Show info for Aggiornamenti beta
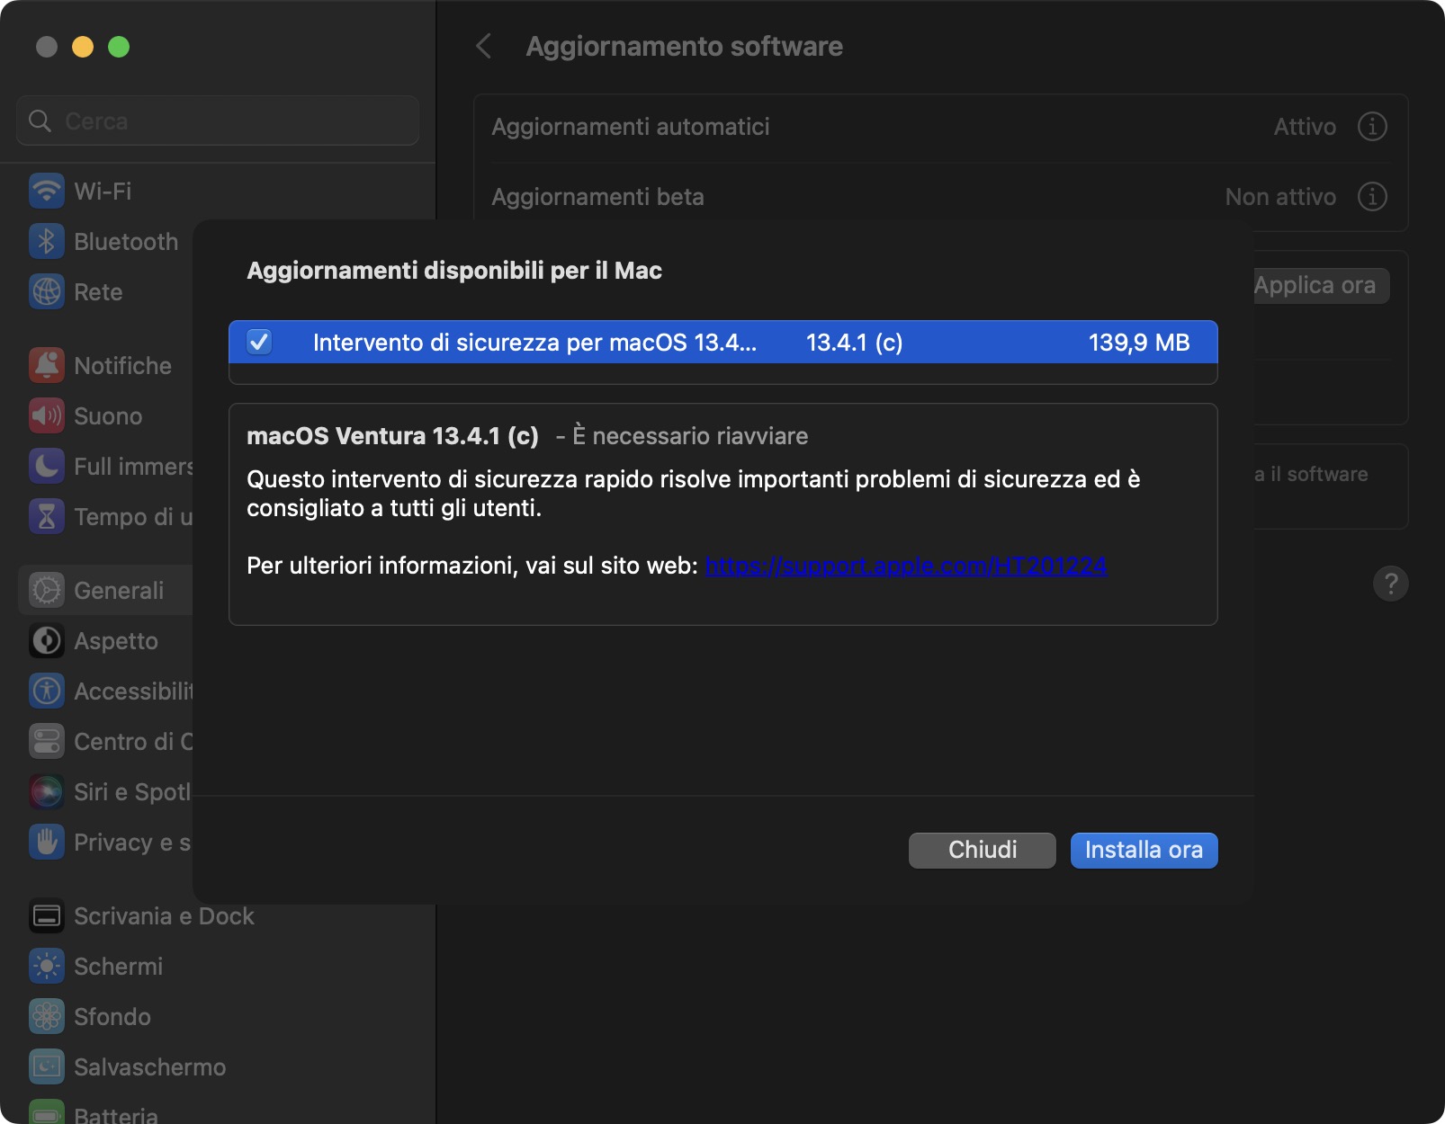 coord(1372,196)
